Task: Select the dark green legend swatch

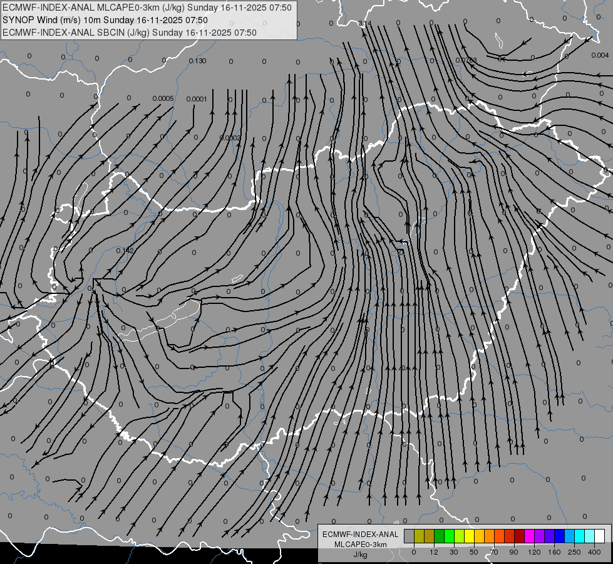Action: coord(439,536)
